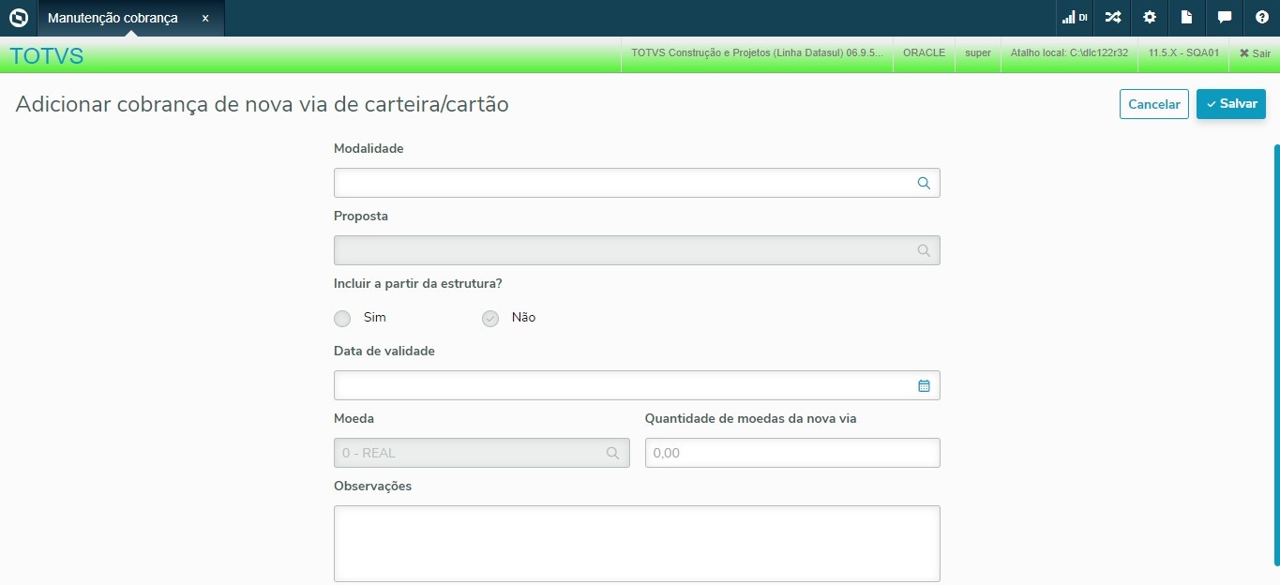1280x585 pixels.
Task: Click inside the Observações text area
Action: tap(637, 544)
